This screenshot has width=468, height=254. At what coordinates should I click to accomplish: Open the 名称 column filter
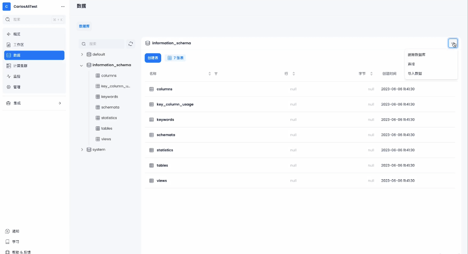(x=216, y=74)
